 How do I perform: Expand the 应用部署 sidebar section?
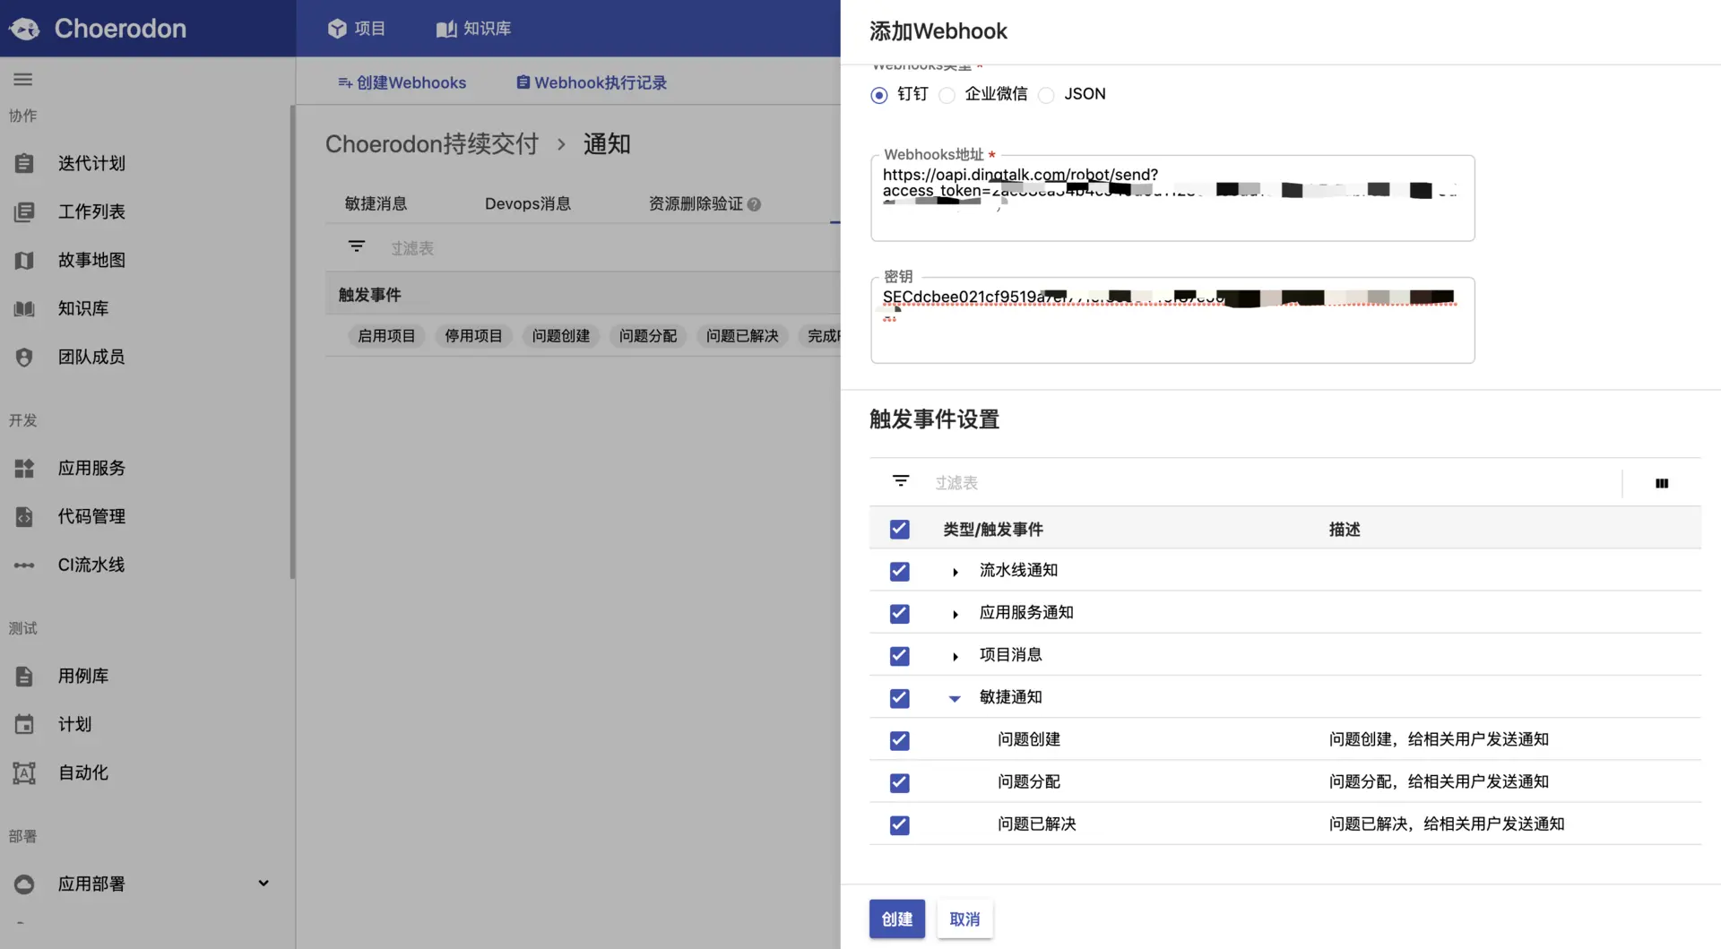tap(264, 883)
